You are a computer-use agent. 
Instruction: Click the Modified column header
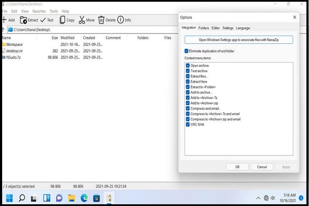[x=67, y=38]
